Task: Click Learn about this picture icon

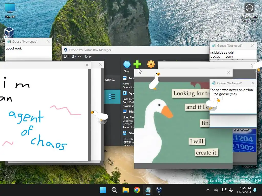Action: point(249,13)
